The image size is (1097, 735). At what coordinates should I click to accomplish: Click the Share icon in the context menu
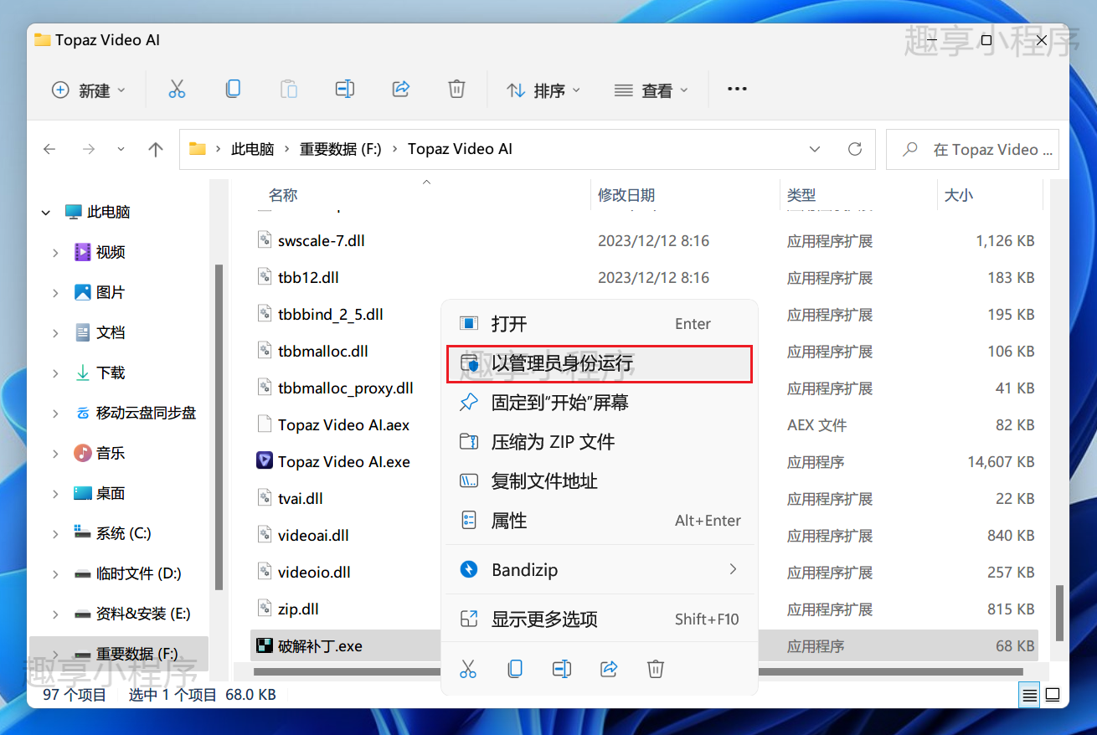coord(609,668)
